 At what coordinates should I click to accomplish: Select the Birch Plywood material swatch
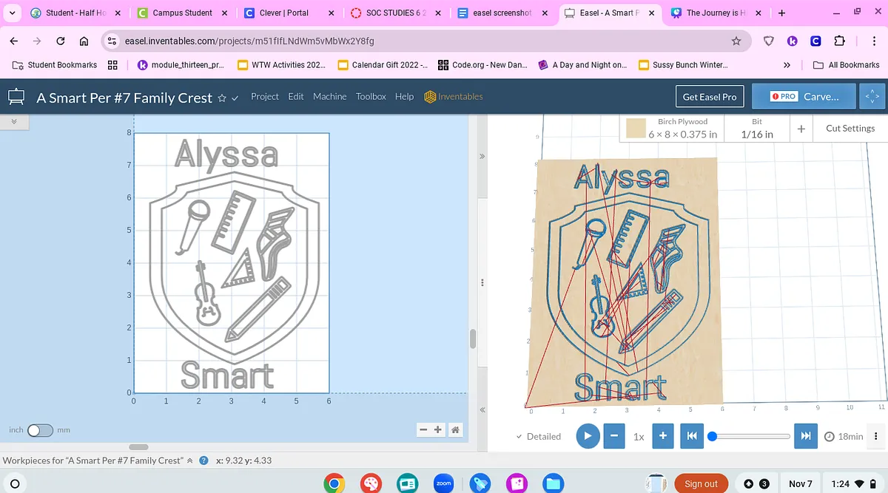click(636, 129)
